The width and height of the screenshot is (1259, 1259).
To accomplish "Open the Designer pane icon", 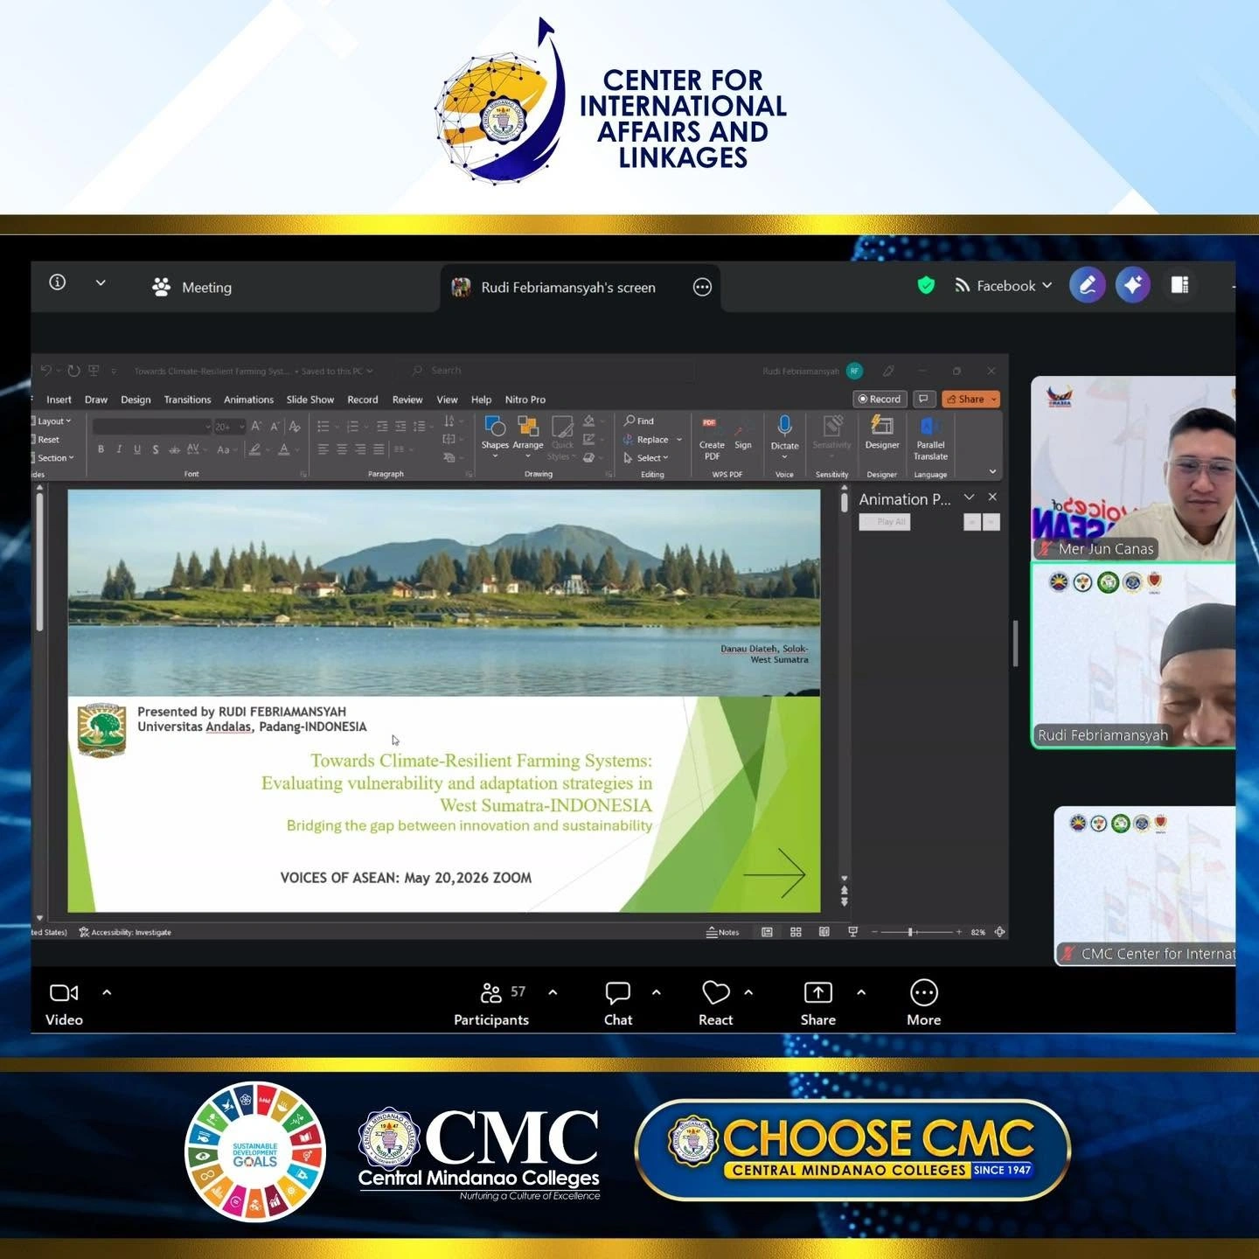I will click(x=882, y=426).
